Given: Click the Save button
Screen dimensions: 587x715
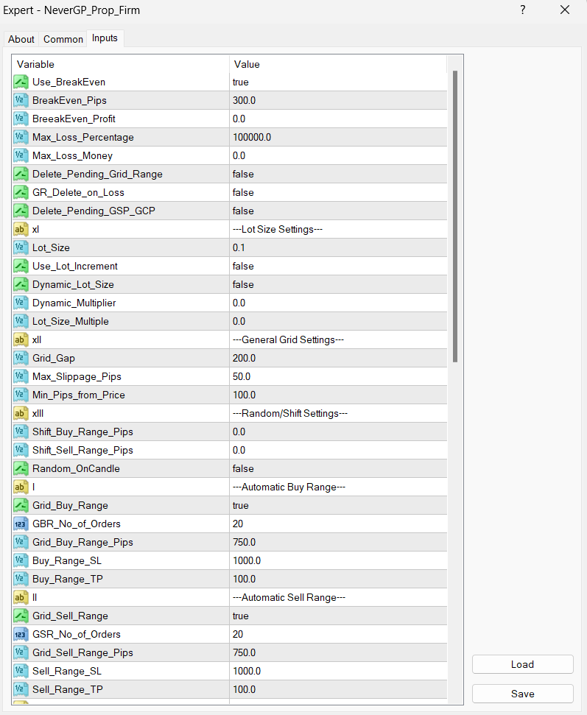Looking at the screenshot, I should [522, 694].
